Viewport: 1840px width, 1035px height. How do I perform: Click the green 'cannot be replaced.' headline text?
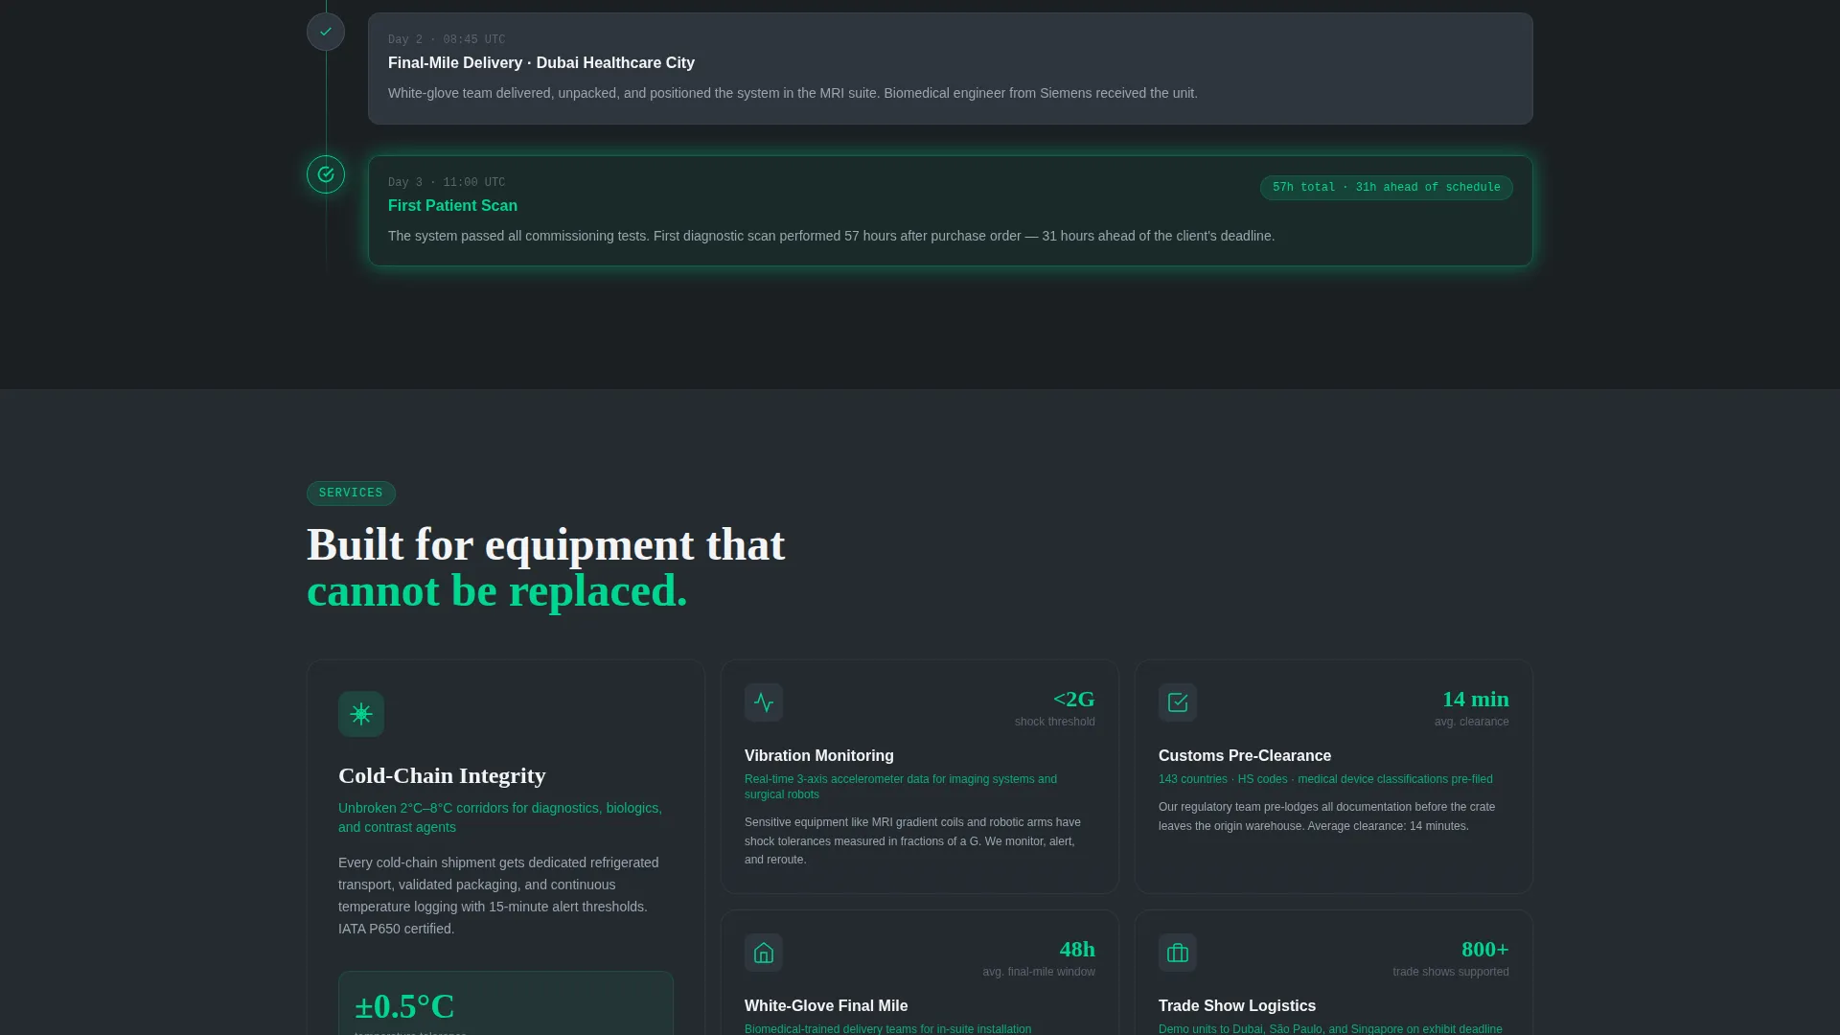[497, 591]
